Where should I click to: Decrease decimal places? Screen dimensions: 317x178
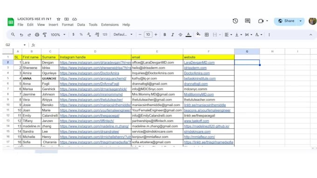[89, 34]
